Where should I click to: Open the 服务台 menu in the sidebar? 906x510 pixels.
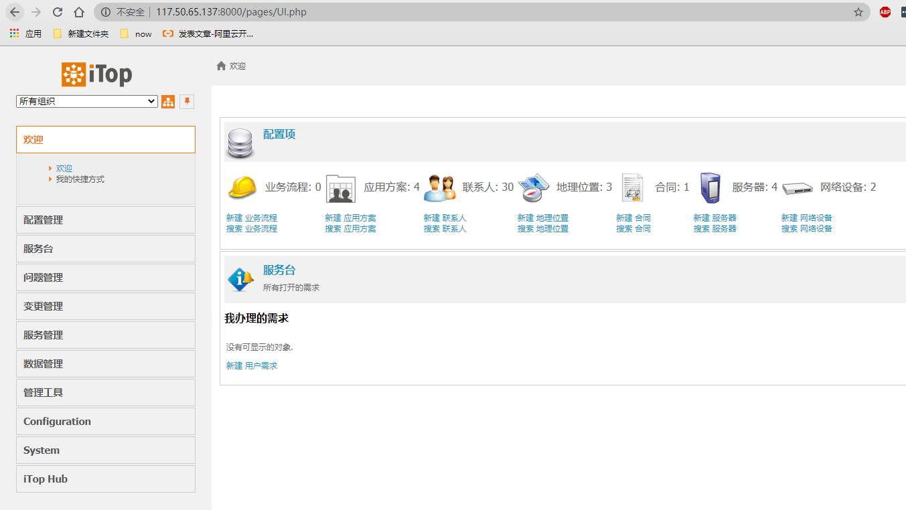105,248
